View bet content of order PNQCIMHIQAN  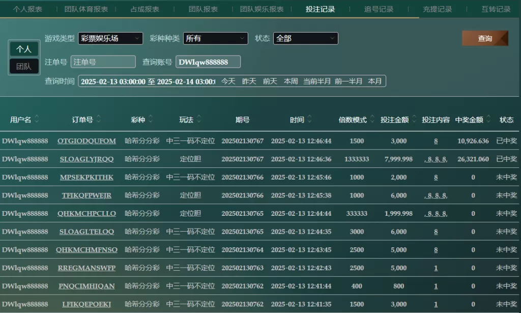(436, 286)
